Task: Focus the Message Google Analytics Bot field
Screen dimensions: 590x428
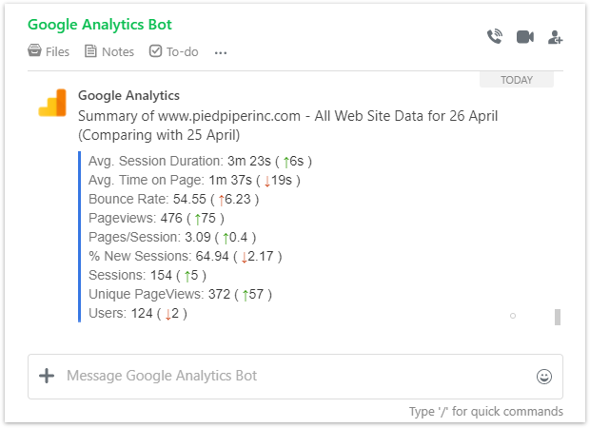Action: click(x=295, y=377)
